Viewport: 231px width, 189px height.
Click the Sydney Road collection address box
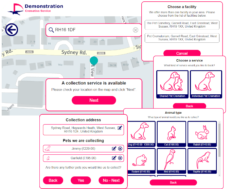[83, 130]
